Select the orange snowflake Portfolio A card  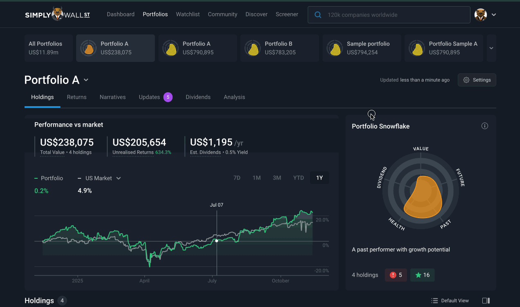pyautogui.click(x=115, y=48)
